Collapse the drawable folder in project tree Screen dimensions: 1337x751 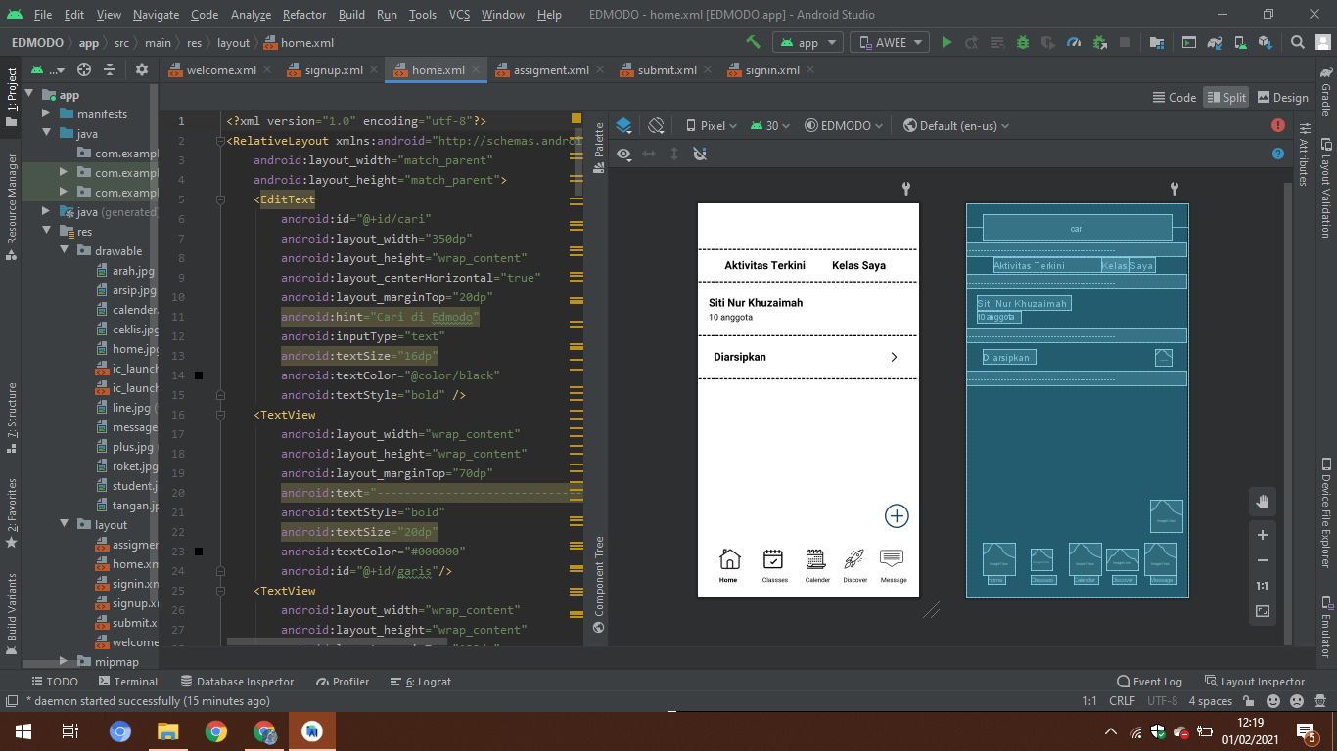click(64, 251)
